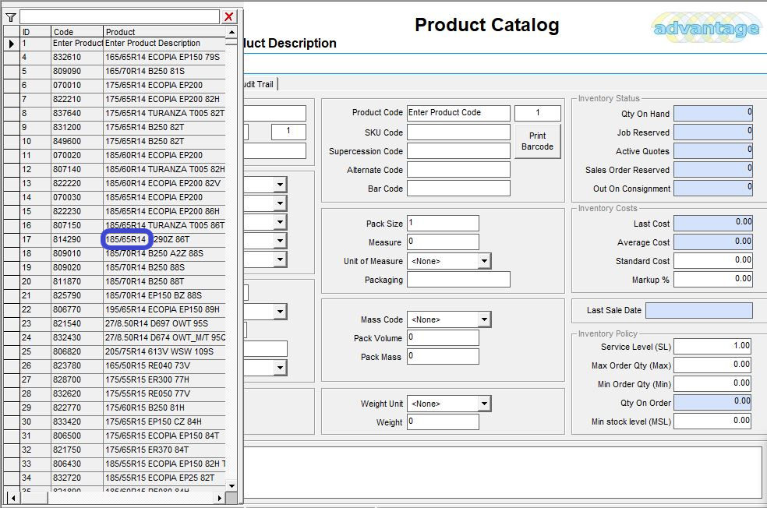
Task: Select '175/65R14 TURANZA T005 82T' row
Action: [x=164, y=114]
